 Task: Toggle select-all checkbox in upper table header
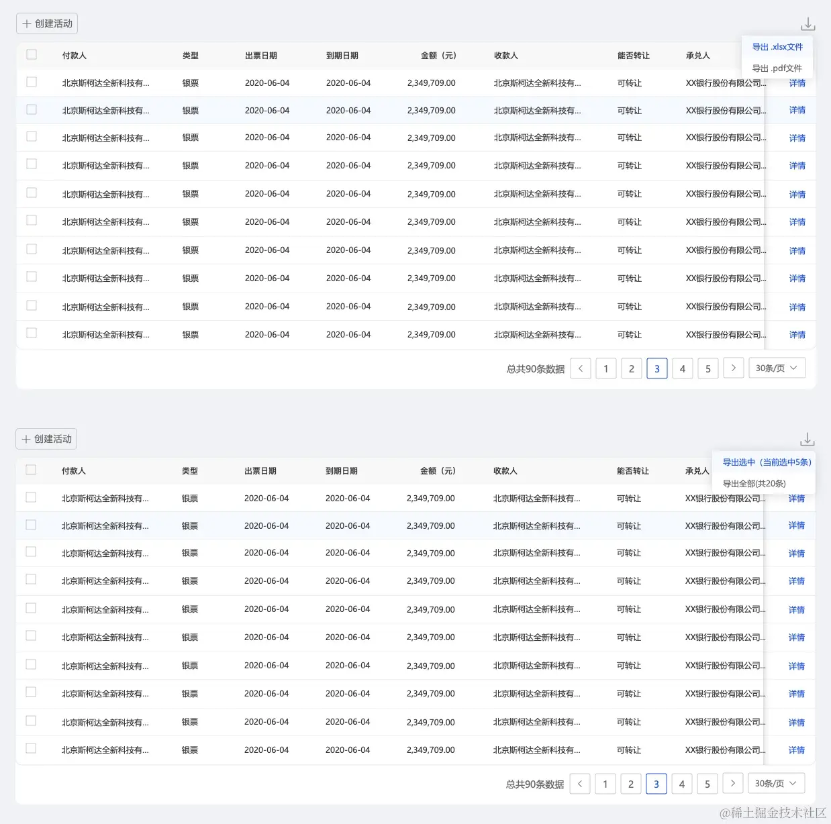32,54
